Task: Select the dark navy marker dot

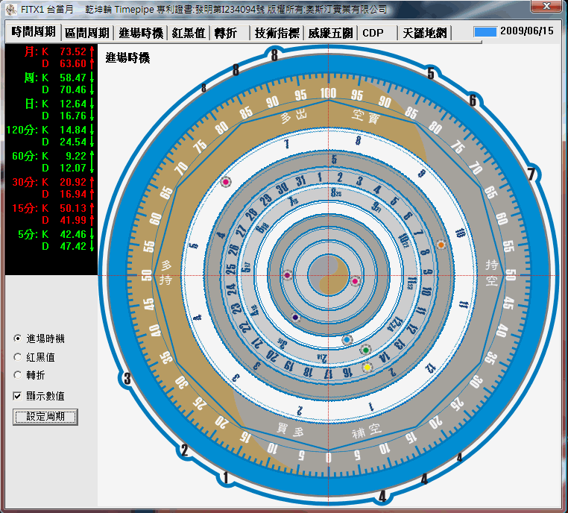Action: point(296,318)
